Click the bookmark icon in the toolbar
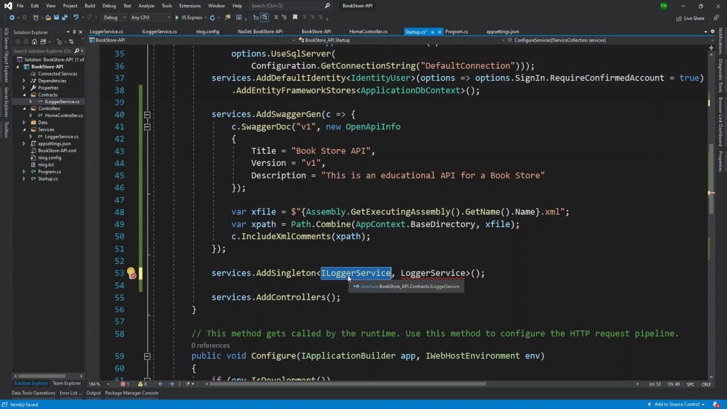The image size is (727, 409). (x=294, y=18)
